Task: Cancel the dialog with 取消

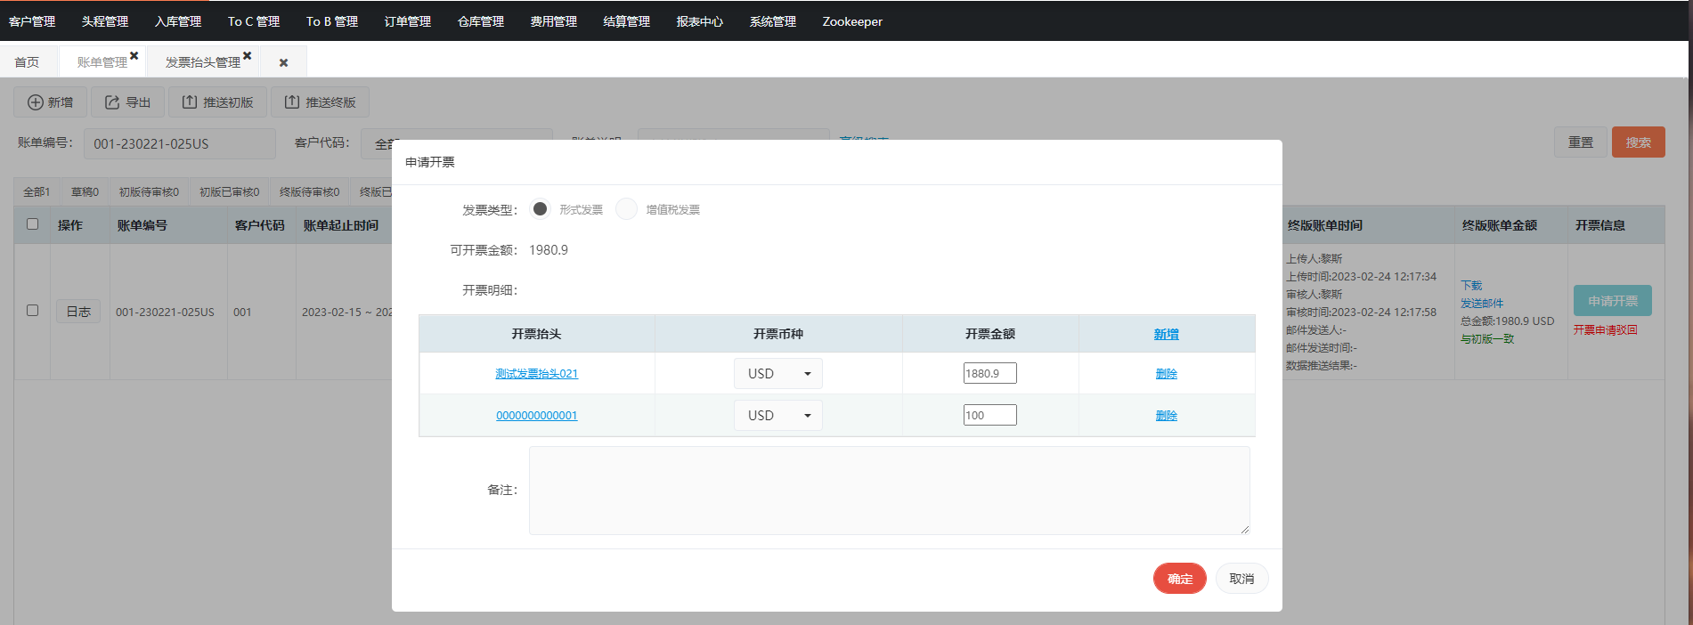Action: click(1242, 579)
